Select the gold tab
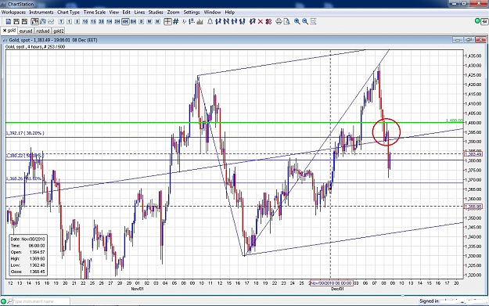This screenshot has height=306, width=489. [9, 31]
